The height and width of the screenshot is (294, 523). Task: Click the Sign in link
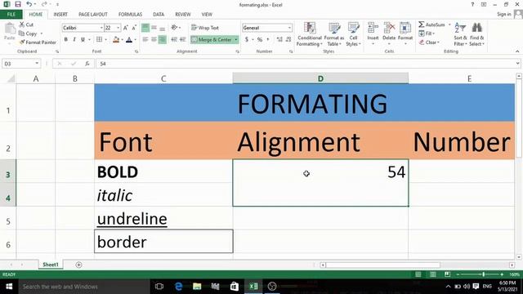[504, 15]
